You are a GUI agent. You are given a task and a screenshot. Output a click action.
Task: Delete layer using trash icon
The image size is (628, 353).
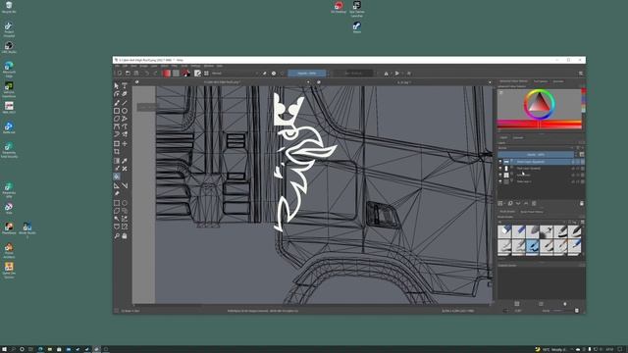point(582,204)
